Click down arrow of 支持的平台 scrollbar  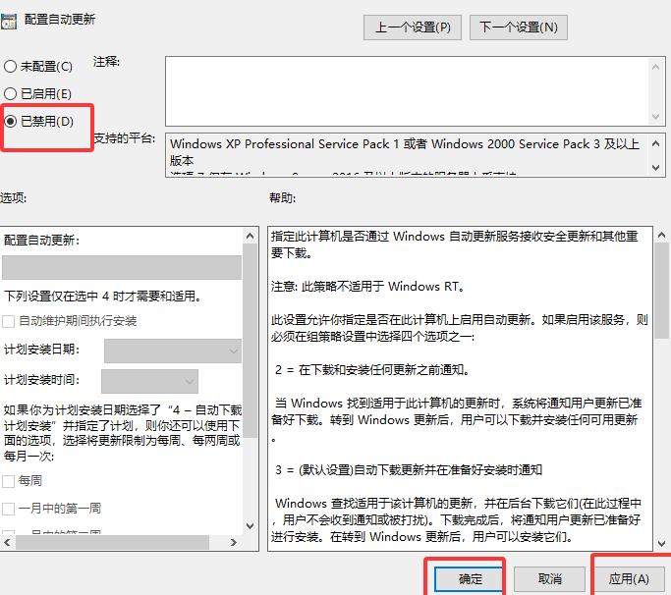[655, 168]
